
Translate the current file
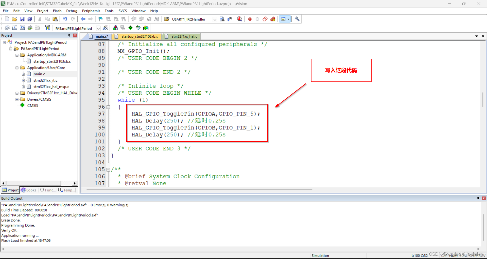coord(7,28)
